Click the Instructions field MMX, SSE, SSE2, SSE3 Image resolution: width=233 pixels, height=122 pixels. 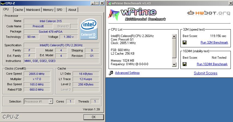[x=61, y=61]
